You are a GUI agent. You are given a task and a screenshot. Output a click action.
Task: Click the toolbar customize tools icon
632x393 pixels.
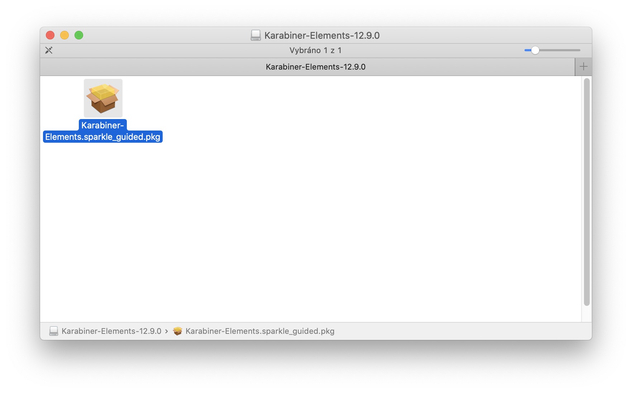pyautogui.click(x=49, y=50)
